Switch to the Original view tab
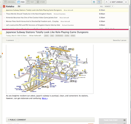The height and width of the screenshot is (124, 131). coord(10,2)
